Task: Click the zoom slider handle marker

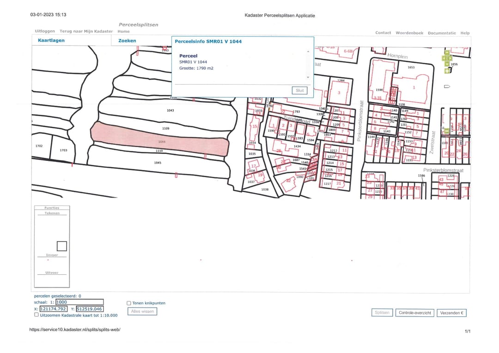Action: tap(447, 87)
